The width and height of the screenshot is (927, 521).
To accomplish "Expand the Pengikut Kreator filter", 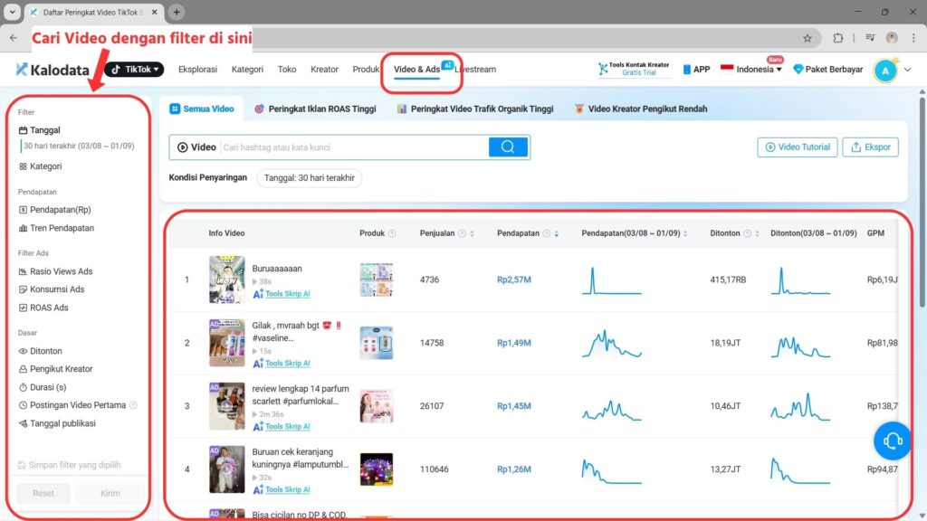I will pyautogui.click(x=55, y=369).
